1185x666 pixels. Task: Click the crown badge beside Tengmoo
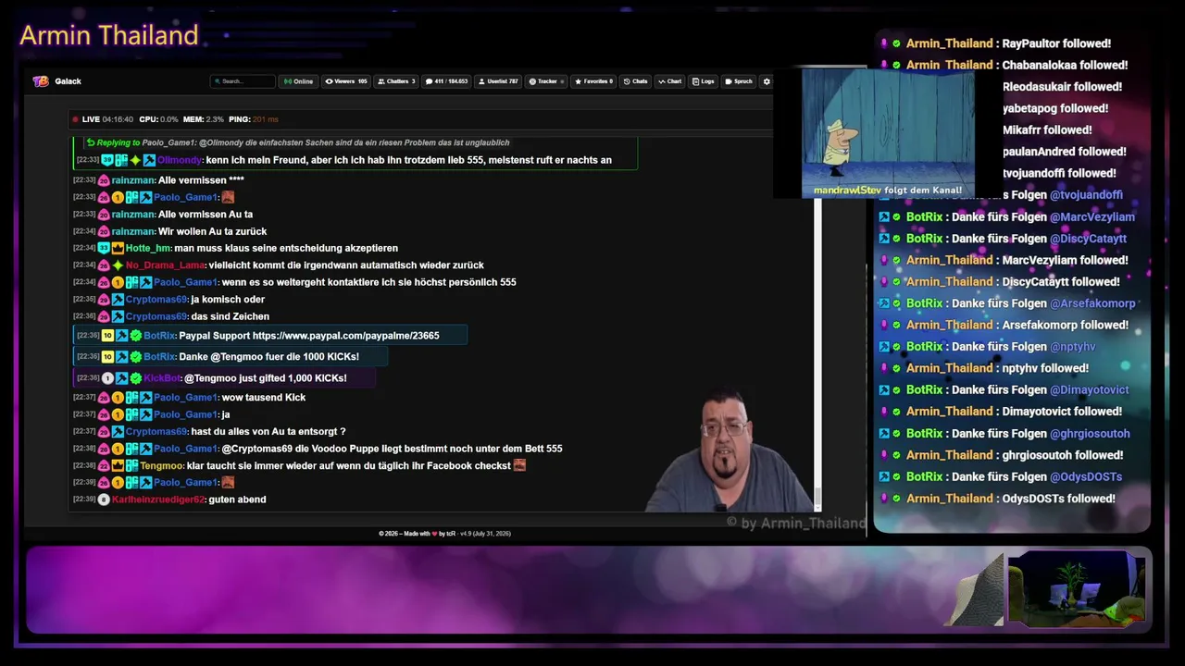point(118,466)
